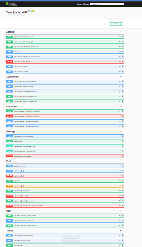
Task: Click lock icon on FollowUser followers row
Action: 123,121
